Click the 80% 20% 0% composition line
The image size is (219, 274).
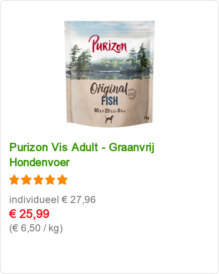(109, 111)
